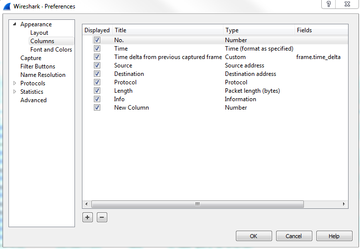Click 'Destination address' type cell
The image size is (360, 249).
click(x=250, y=74)
